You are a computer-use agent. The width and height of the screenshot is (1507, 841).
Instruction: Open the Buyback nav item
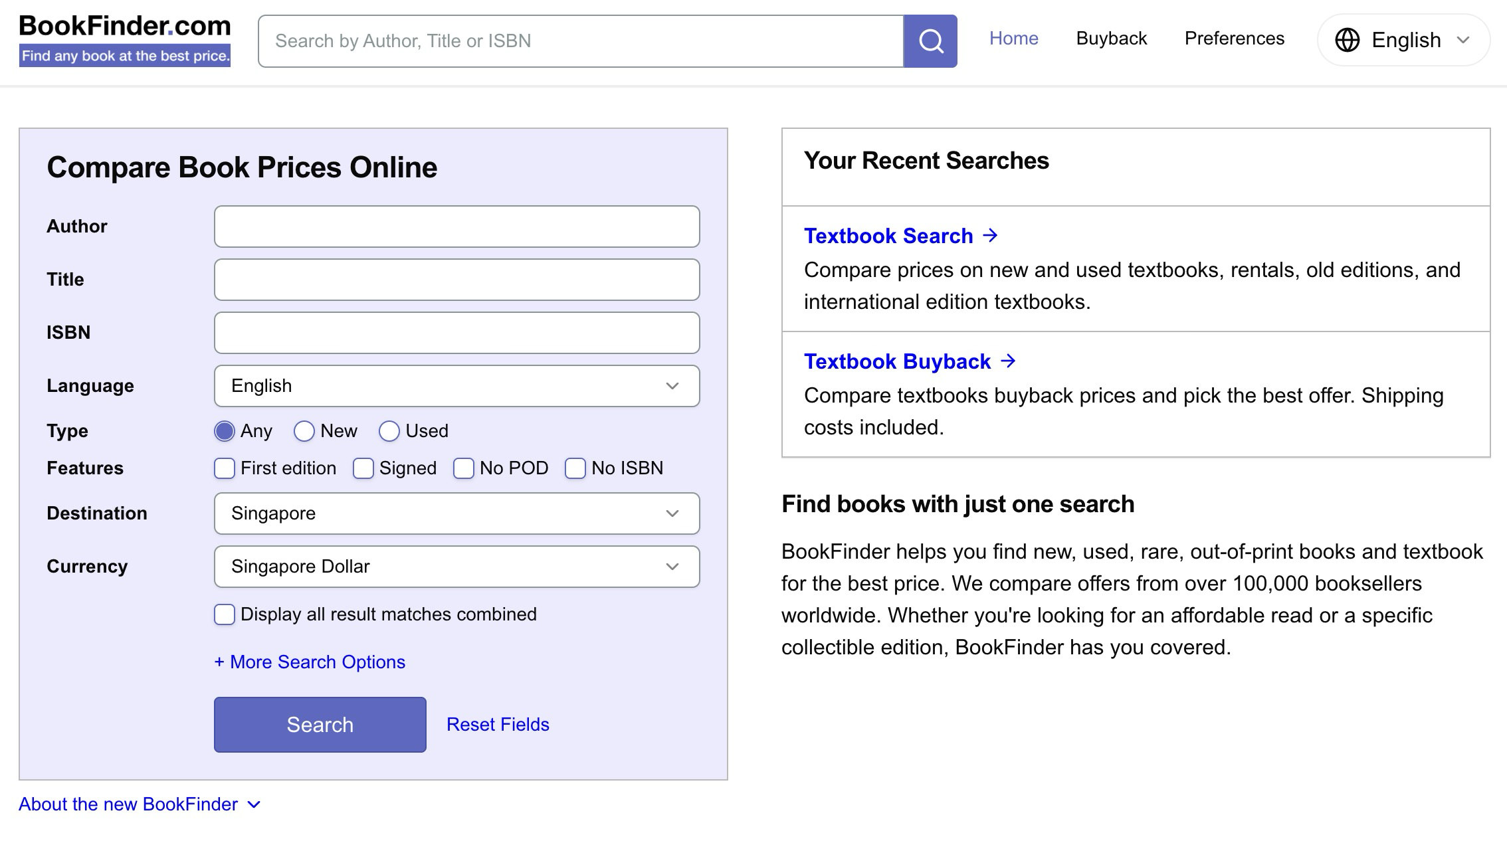tap(1111, 39)
